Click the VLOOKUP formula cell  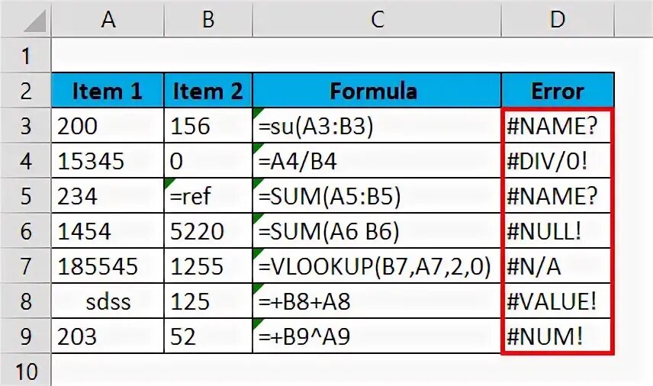point(377,266)
